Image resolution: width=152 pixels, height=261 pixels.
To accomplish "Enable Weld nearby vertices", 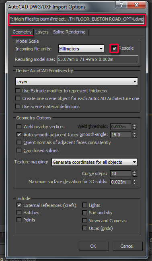I will point(19,127).
